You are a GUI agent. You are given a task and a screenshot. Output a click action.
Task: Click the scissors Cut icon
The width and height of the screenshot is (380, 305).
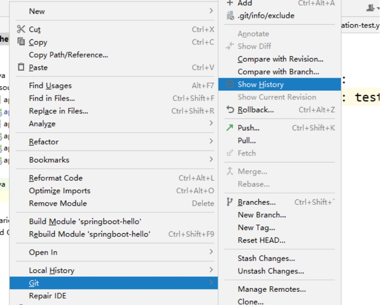coord(21,29)
